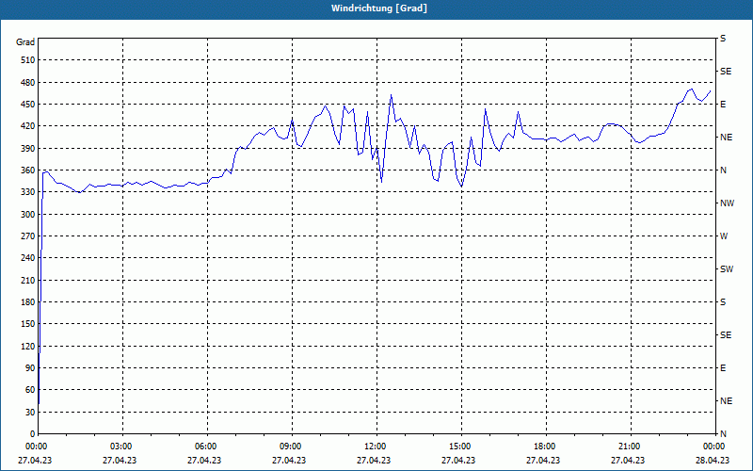The height and width of the screenshot is (471, 753).
Task: Pick the 390 degree axis label
Action: pos(28,149)
